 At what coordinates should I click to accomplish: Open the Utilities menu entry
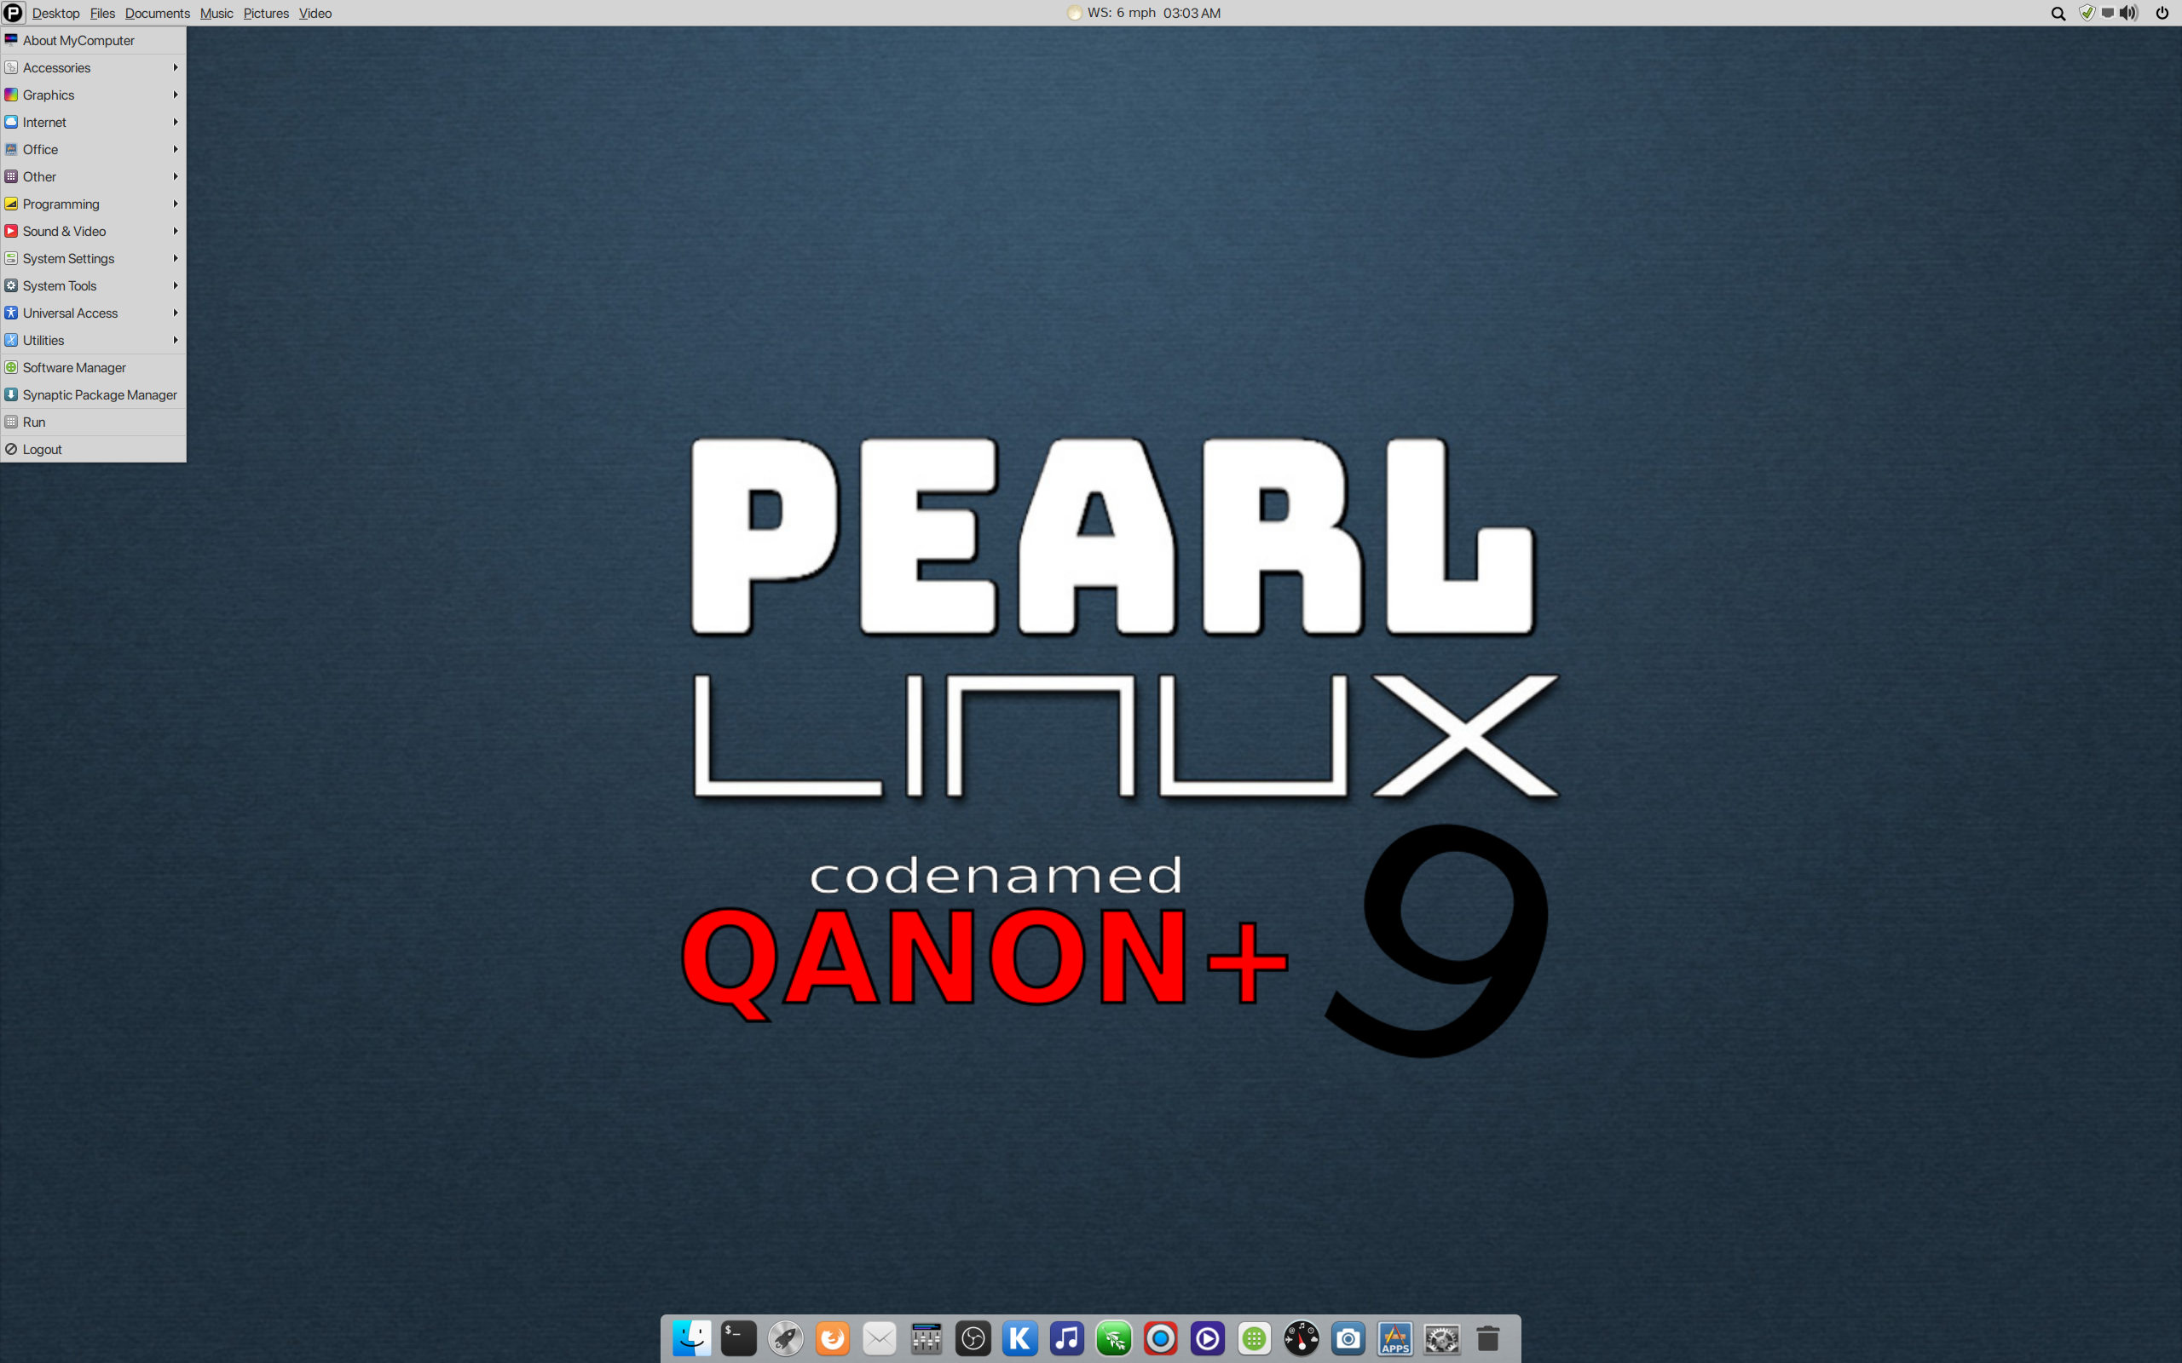coord(93,340)
